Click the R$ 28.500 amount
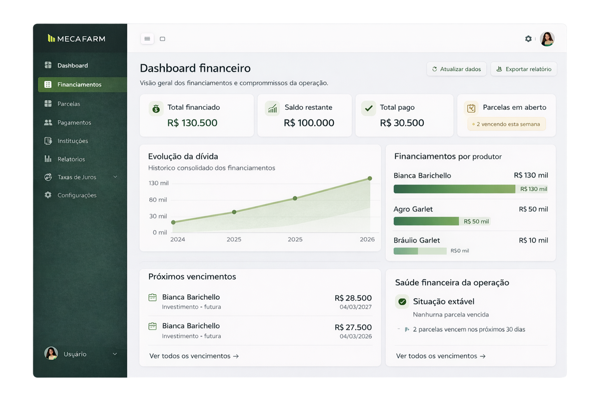Screen dimensions: 601x401 (x=353, y=298)
